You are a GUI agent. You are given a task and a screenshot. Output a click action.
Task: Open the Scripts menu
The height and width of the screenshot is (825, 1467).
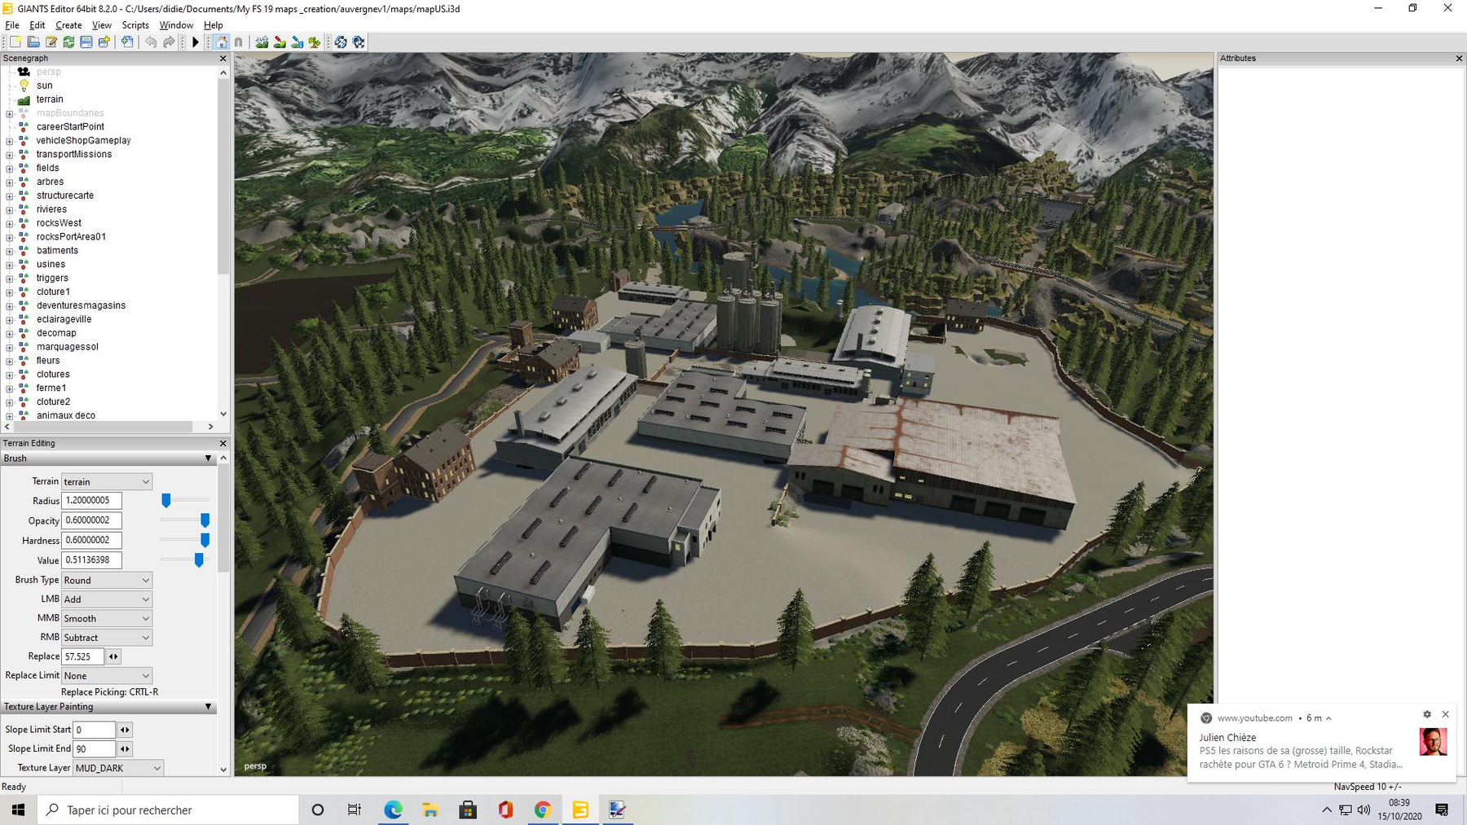pos(135,25)
